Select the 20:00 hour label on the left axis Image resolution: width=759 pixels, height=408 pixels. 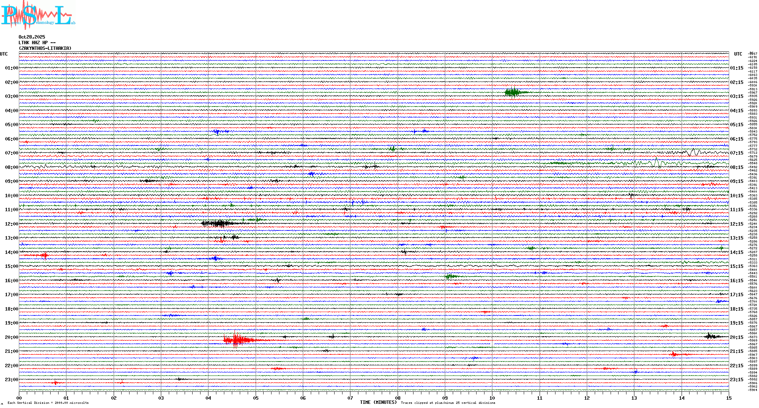pos(11,337)
